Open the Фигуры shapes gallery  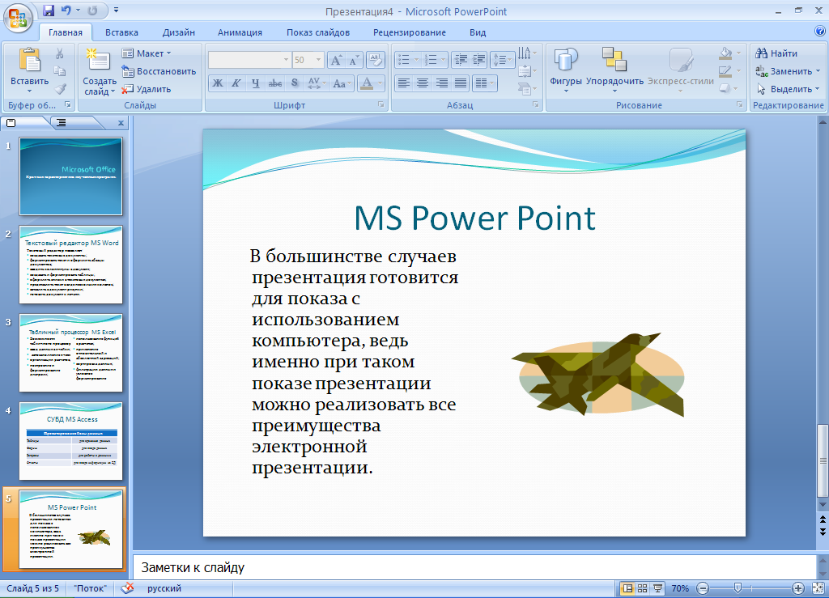[x=565, y=70]
